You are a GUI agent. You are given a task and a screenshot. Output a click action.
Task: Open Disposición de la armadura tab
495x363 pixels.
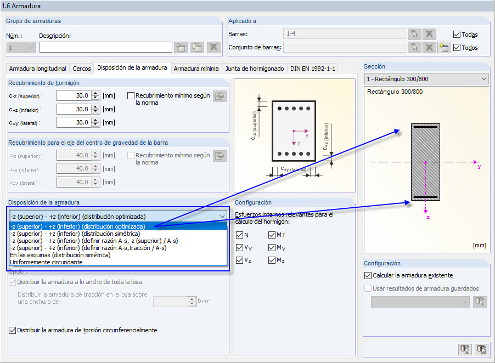coord(132,67)
